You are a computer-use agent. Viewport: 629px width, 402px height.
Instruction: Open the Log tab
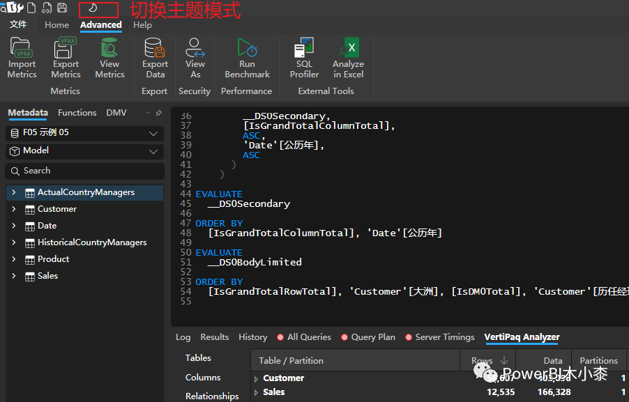pyautogui.click(x=183, y=337)
